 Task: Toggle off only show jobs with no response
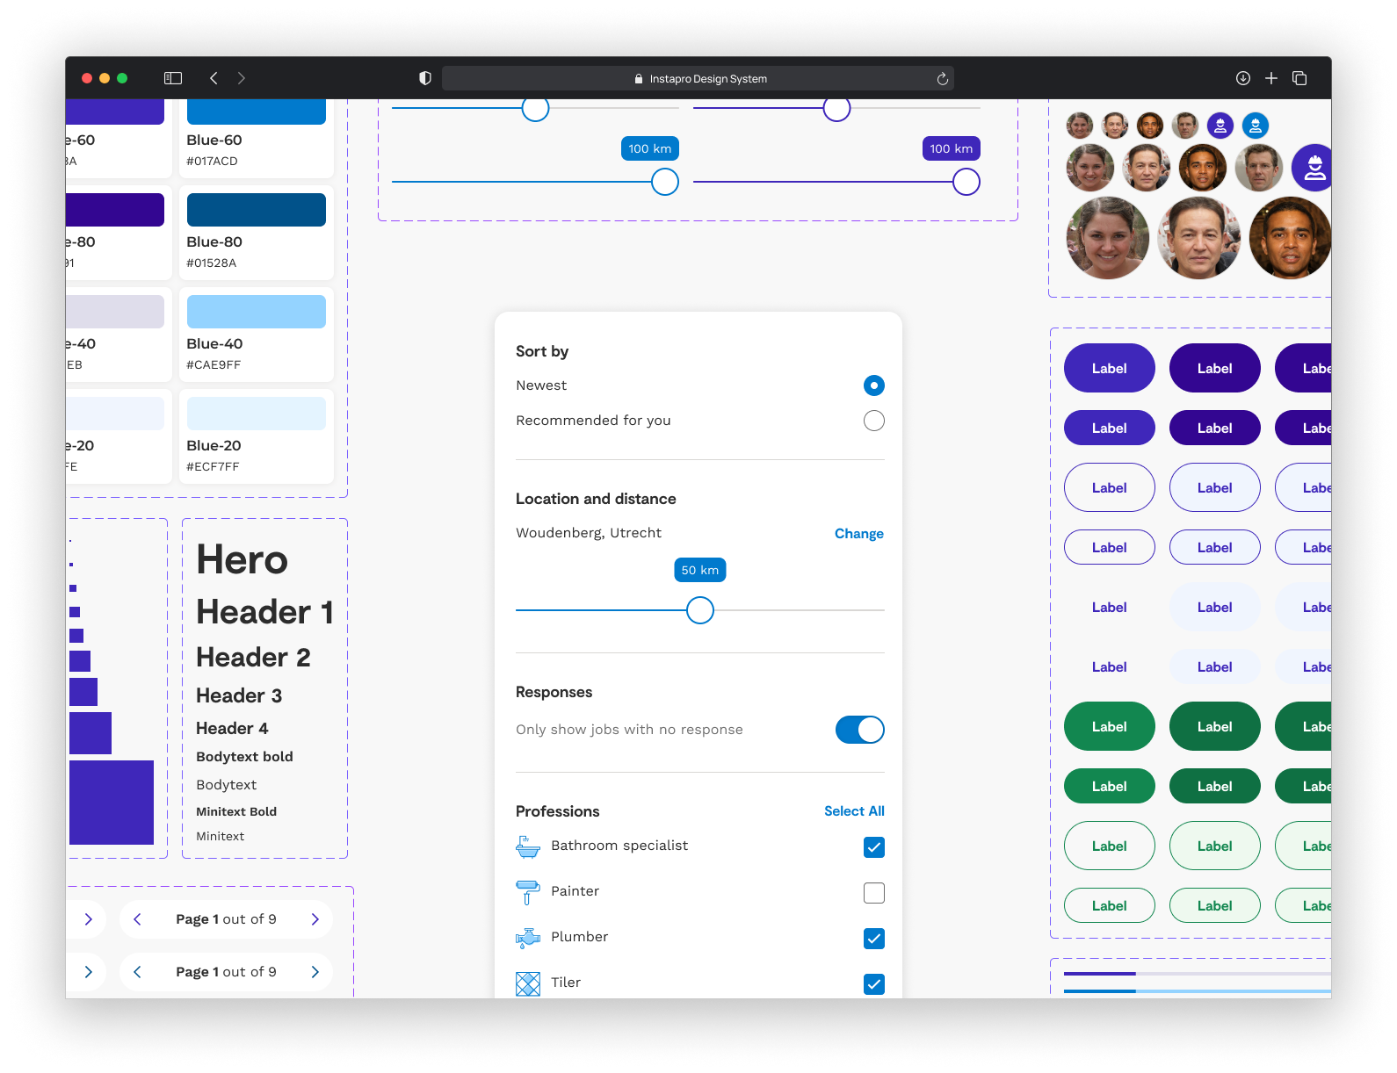[x=859, y=730]
